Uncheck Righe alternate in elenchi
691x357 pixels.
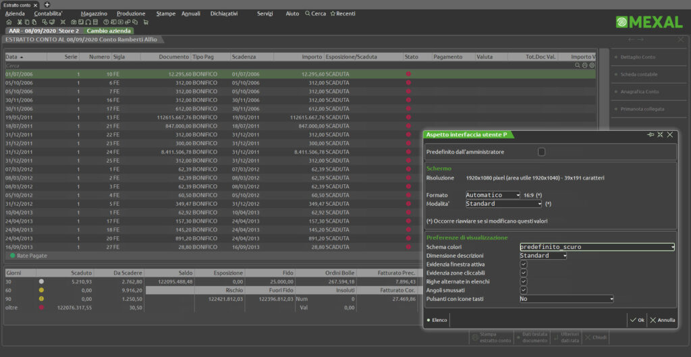pyautogui.click(x=524, y=281)
